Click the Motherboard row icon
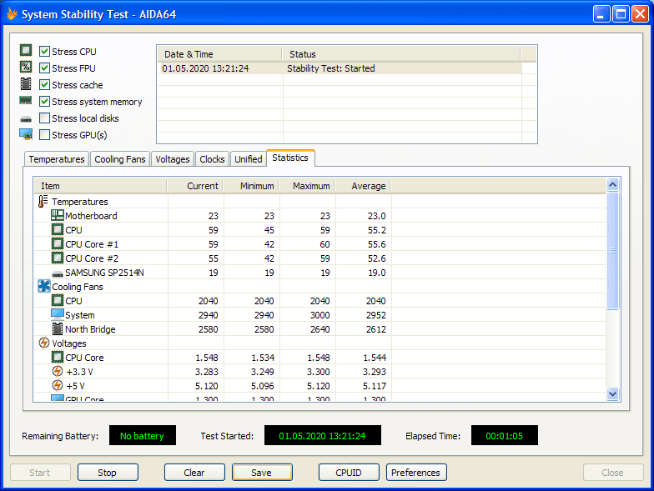This screenshot has height=491, width=654. 58,215
